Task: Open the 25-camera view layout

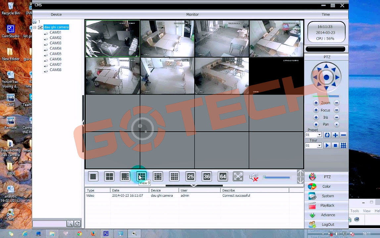Action: coord(191,176)
